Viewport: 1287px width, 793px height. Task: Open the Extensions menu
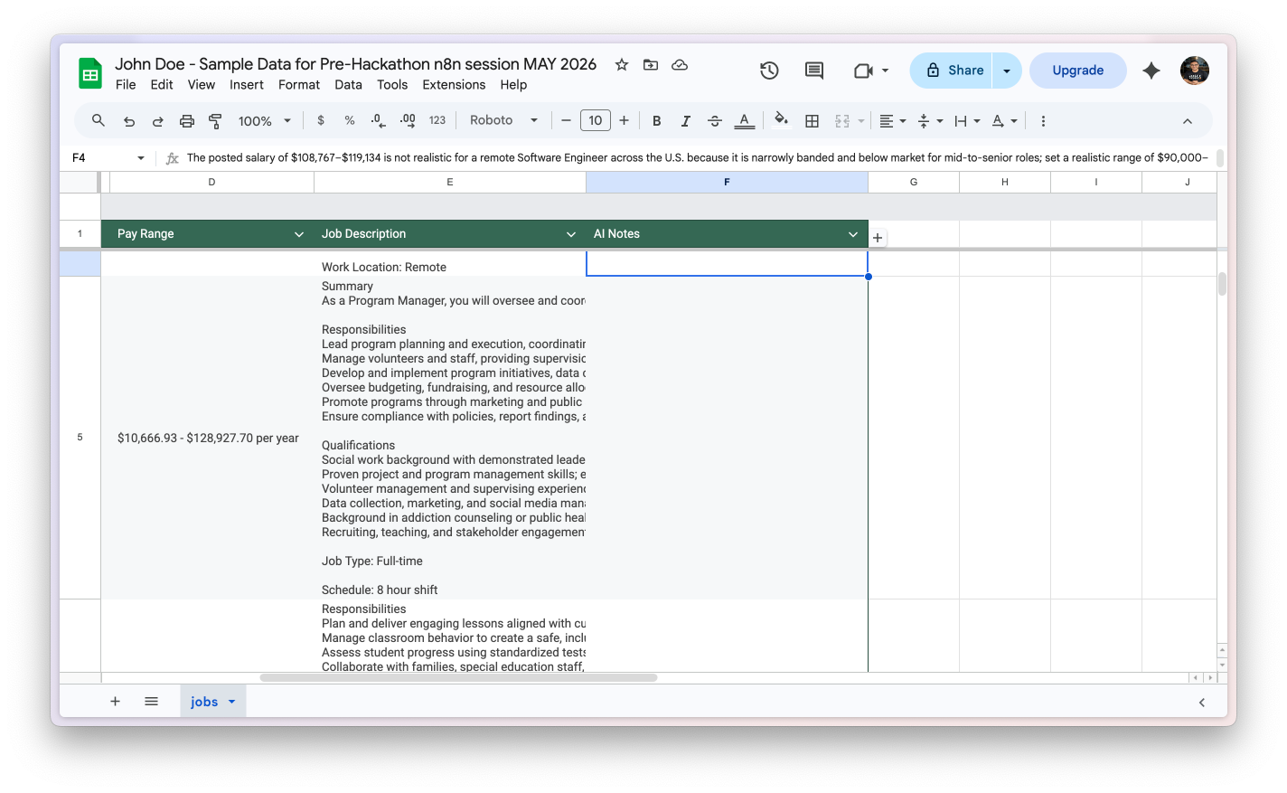coord(454,85)
